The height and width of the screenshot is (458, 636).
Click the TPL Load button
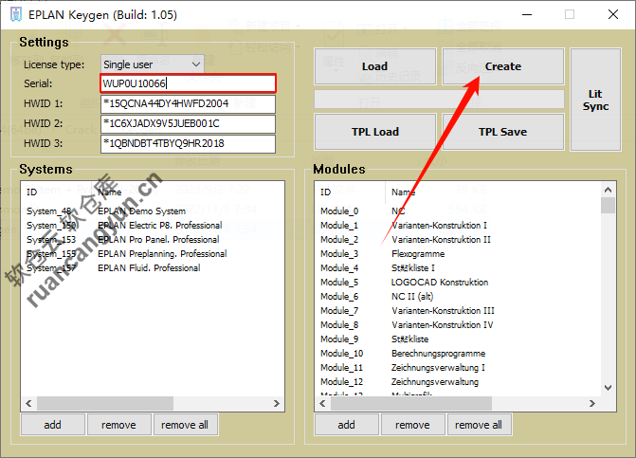point(374,132)
